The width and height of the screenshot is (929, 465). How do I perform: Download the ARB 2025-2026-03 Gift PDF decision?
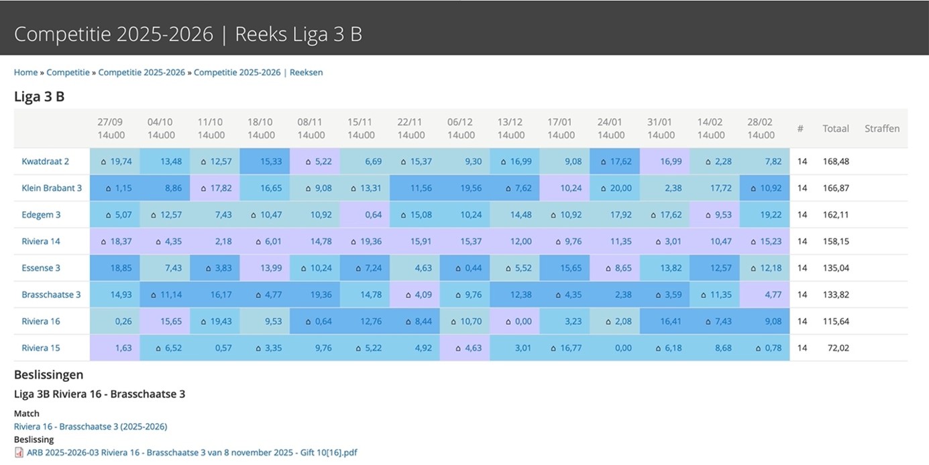click(192, 452)
